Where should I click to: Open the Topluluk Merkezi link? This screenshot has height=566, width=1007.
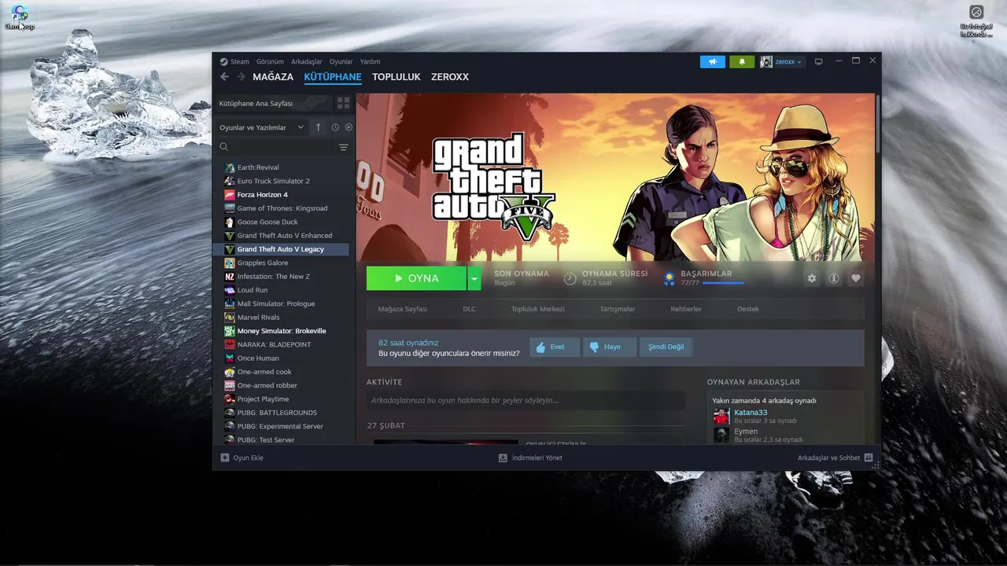[537, 309]
